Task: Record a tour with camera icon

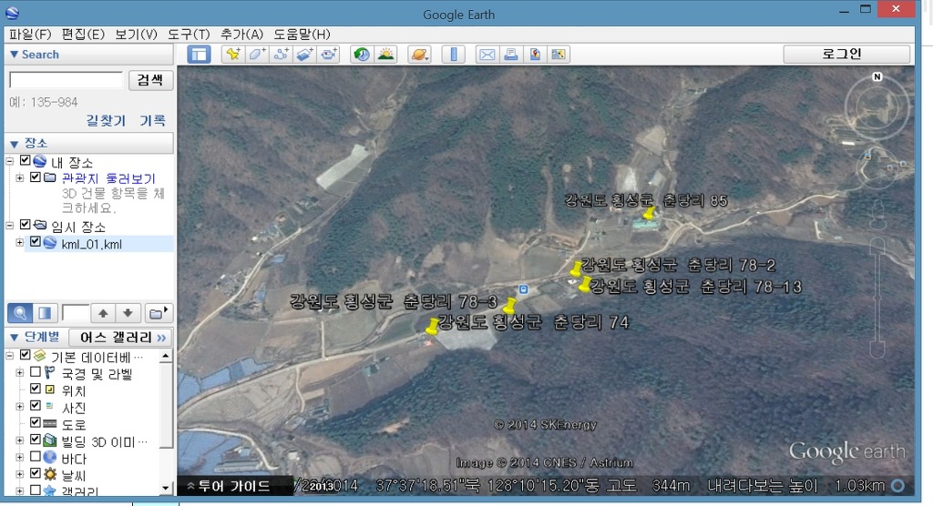Action: tap(328, 55)
